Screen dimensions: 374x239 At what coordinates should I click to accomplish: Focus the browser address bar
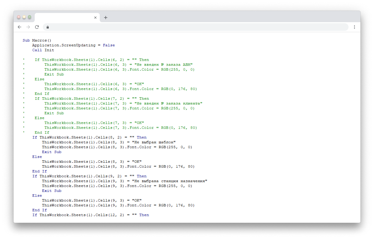click(x=196, y=27)
